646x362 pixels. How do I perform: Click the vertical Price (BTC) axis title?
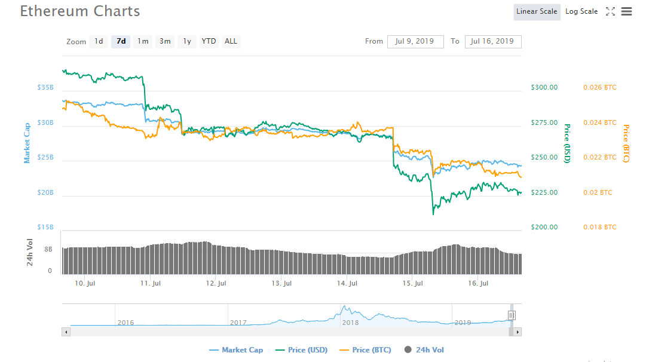626,143
